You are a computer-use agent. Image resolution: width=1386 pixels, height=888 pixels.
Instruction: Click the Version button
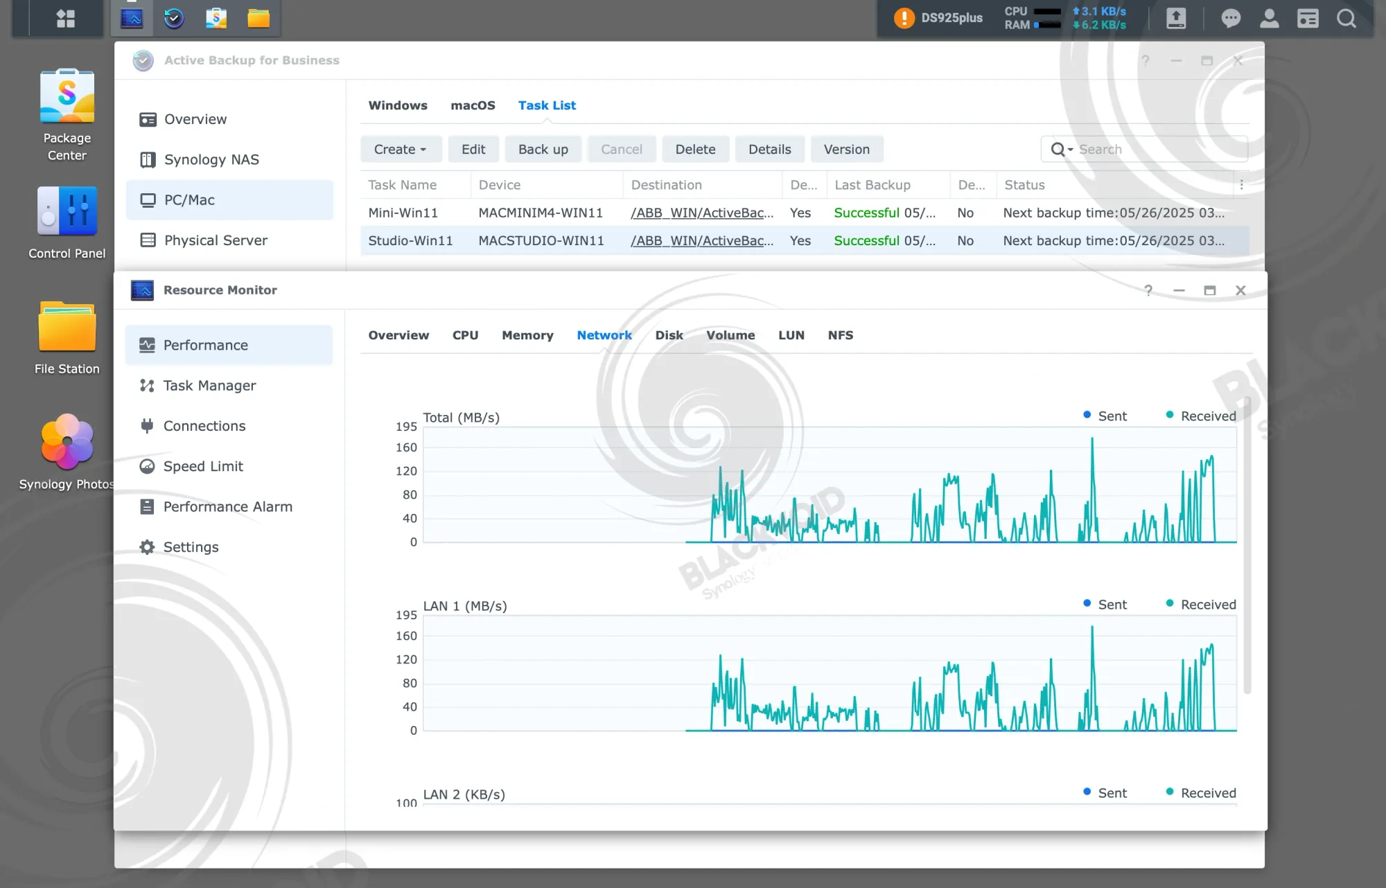point(846,150)
